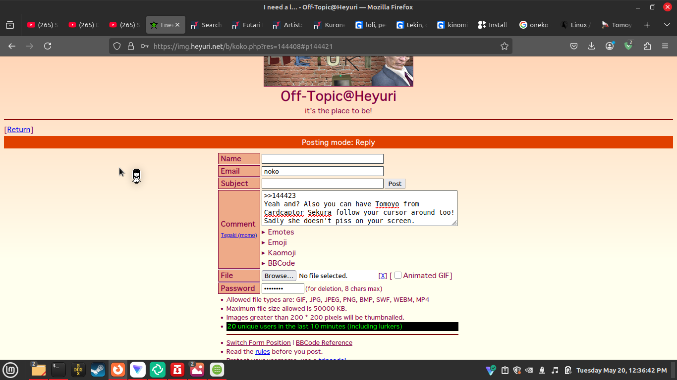Screen dimensions: 677x380
Task: Open DOSBox from the taskbar
Action: coord(78,370)
